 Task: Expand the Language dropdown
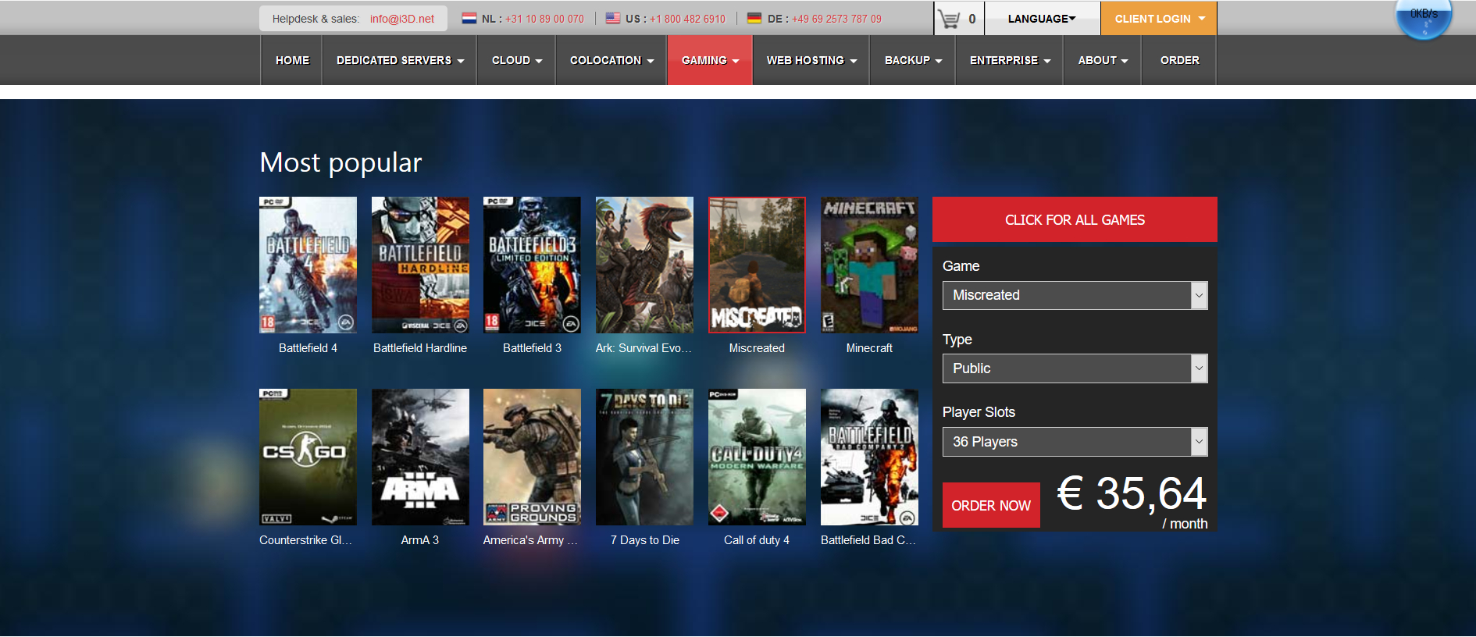[x=1042, y=19]
